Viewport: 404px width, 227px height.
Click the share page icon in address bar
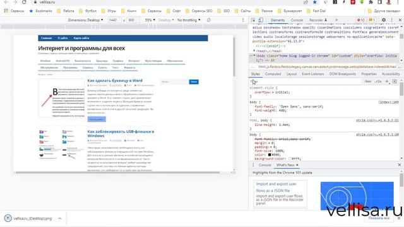pyautogui.click(x=306, y=2)
